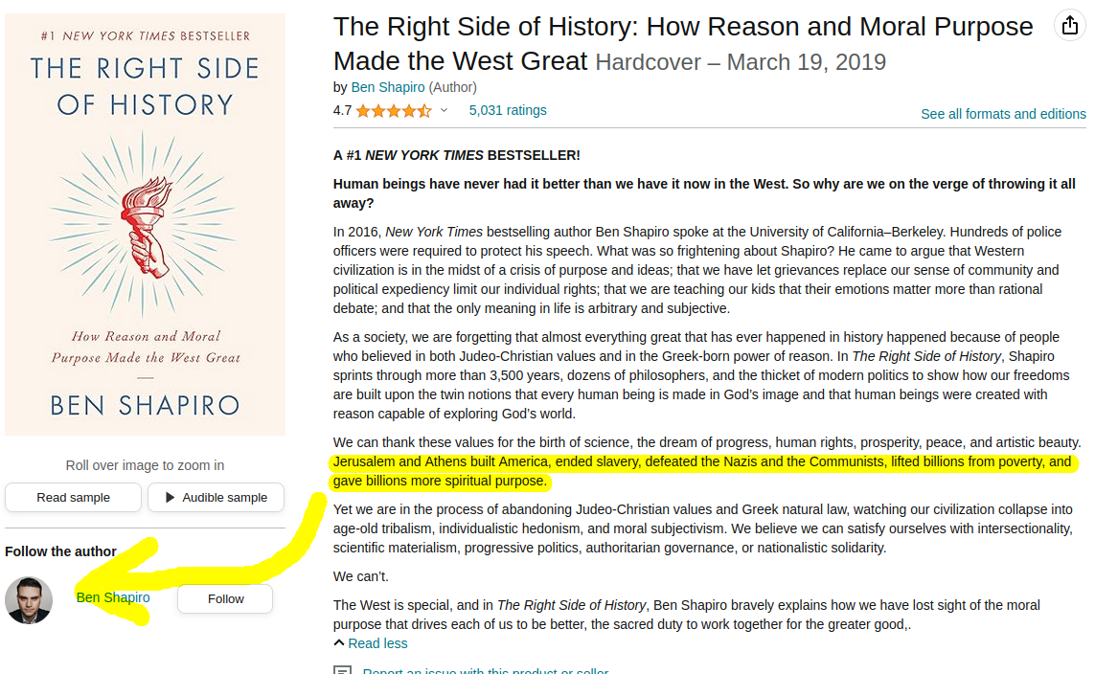Click the 4.7 rating number
Viewport: 1095px width, 674px height.
pos(342,111)
